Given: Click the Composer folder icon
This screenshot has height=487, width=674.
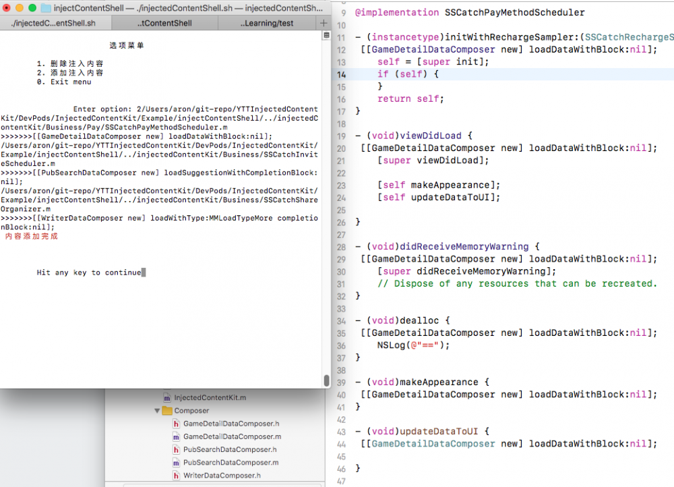Looking at the screenshot, I should [167, 410].
